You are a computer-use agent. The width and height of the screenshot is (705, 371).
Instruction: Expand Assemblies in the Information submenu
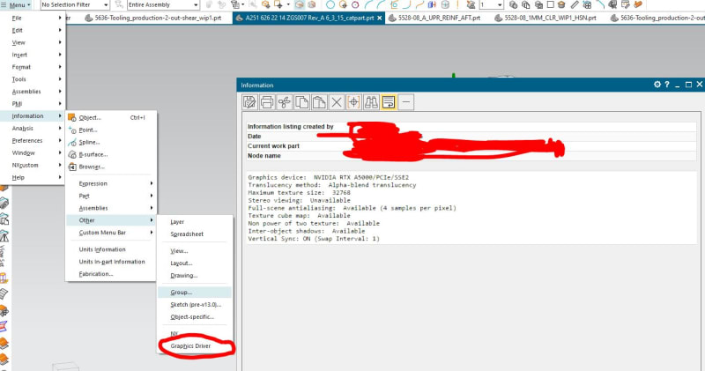pyautogui.click(x=111, y=208)
